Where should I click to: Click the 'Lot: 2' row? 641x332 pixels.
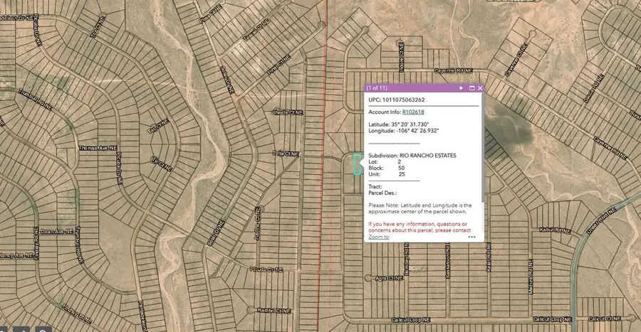385,161
